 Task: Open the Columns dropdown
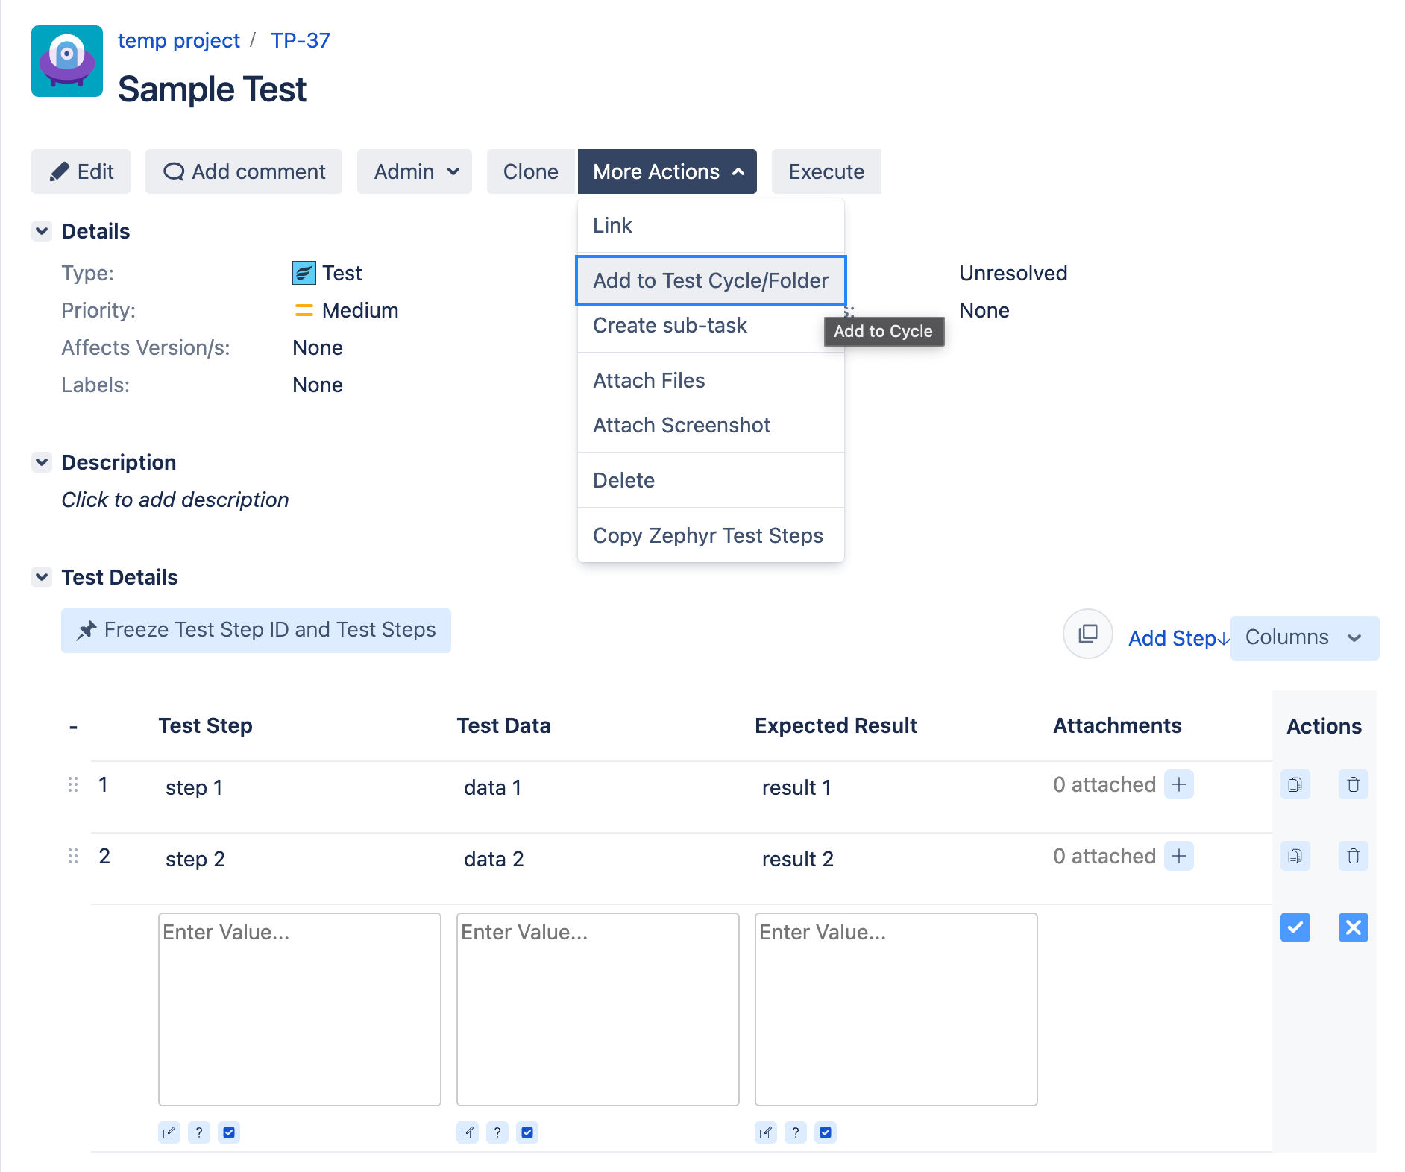(1304, 637)
